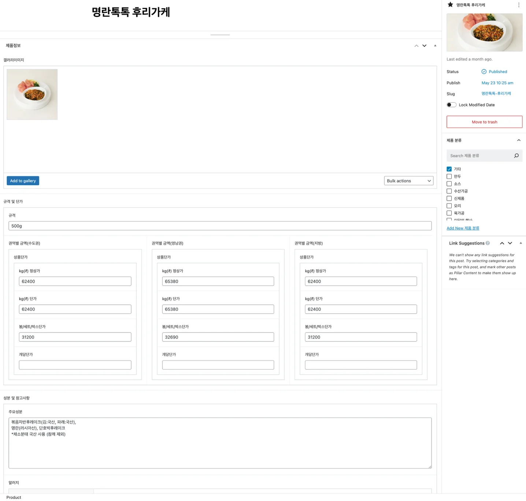Move Link Suggestions panel down
Screen dimensions: 526x501
510,243
